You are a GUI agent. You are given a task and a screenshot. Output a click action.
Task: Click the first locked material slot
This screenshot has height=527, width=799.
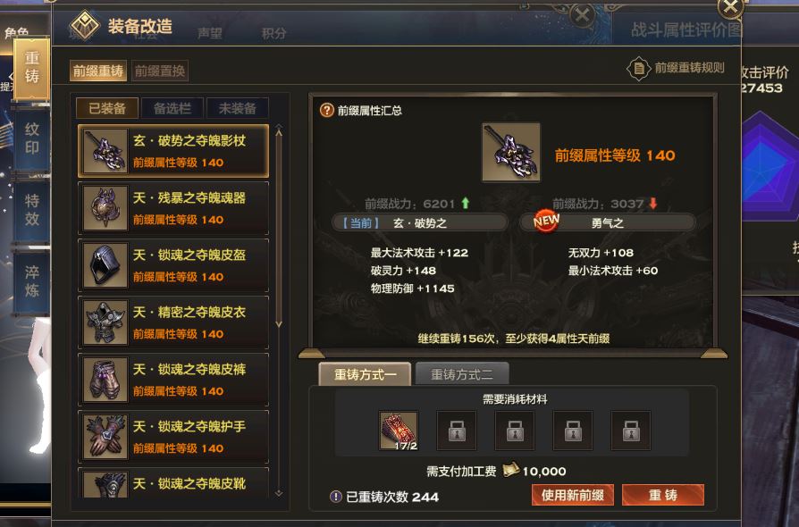tap(457, 431)
